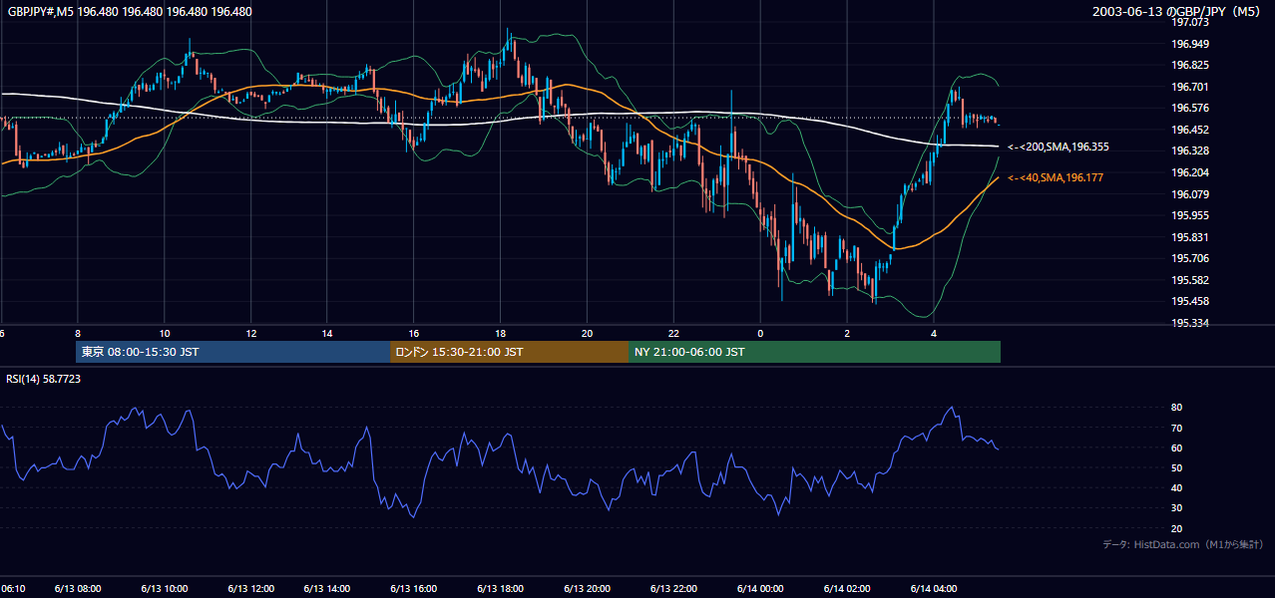This screenshot has width=1275, height=598.
Task: Click the 6/13 12:00 time axis label
Action: click(250, 589)
